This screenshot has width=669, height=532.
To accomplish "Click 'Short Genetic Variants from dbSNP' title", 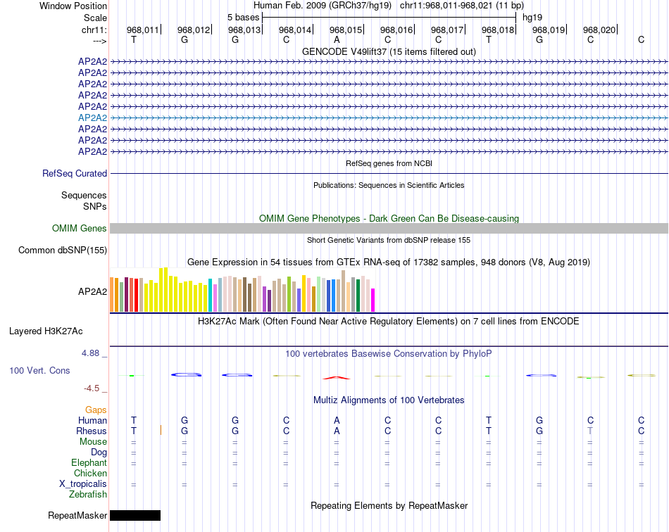I will click(x=389, y=240).
